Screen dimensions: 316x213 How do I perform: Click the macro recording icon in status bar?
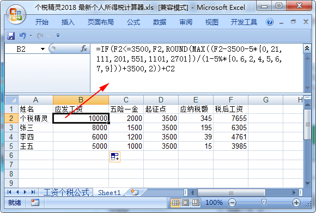tap(35, 203)
